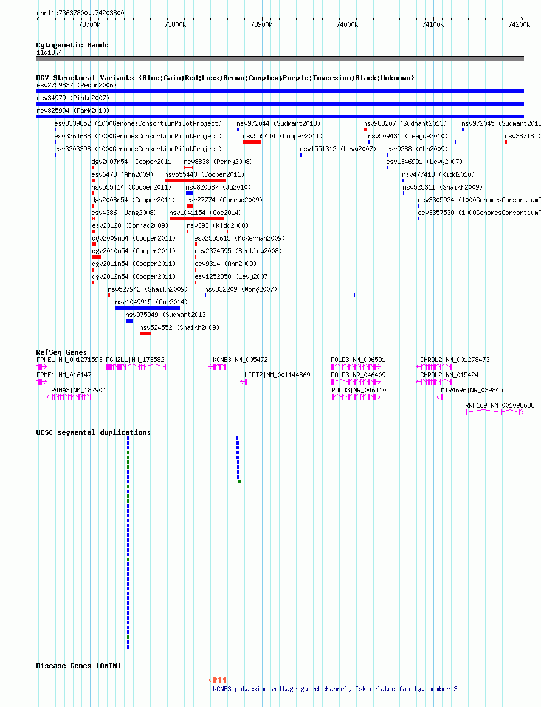Click the red nsv524552 (Shaikh2009) bar

tap(145, 333)
